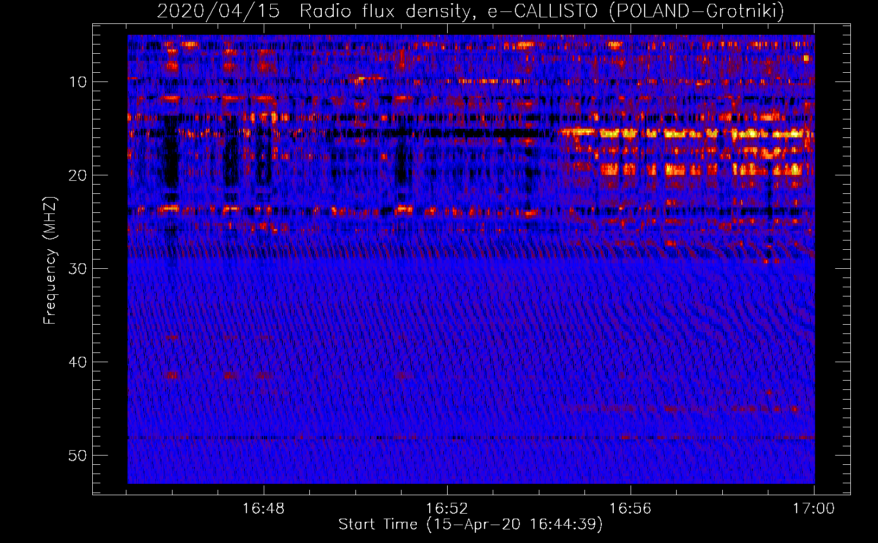Click the 10 frequency tick label
878x543 pixels.
pos(78,82)
